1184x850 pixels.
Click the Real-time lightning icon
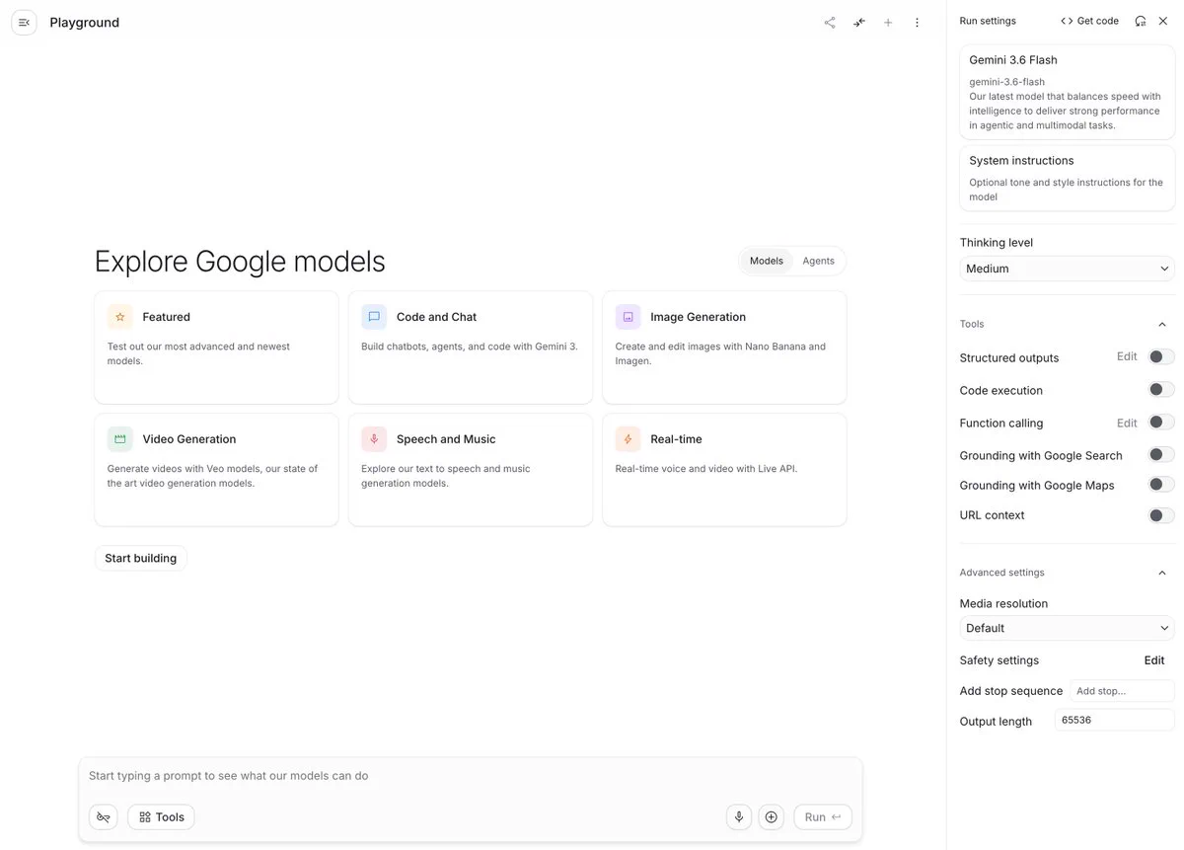[629, 439]
